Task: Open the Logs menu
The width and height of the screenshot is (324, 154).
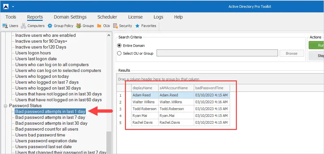Action: point(158,17)
